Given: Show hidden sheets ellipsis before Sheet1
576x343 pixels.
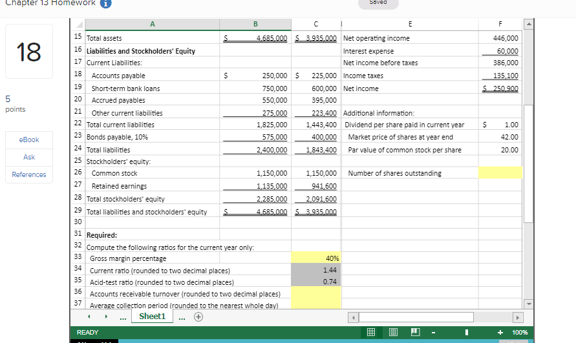Looking at the screenshot, I should tap(123, 317).
